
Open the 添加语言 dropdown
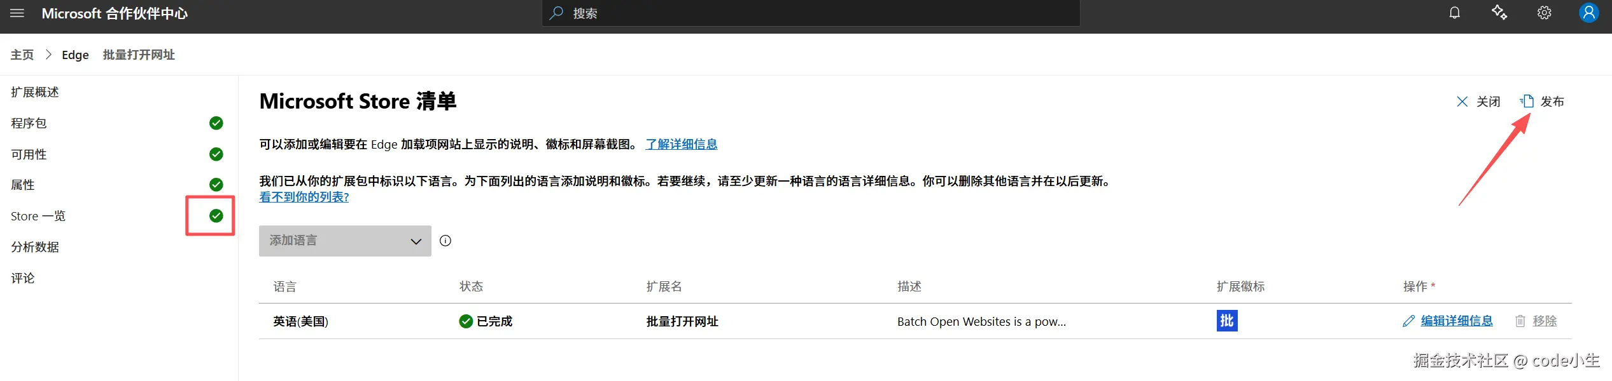345,241
